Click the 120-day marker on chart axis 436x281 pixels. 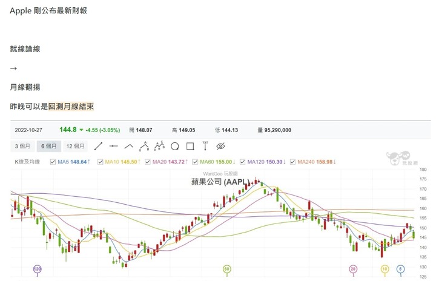(x=38, y=269)
